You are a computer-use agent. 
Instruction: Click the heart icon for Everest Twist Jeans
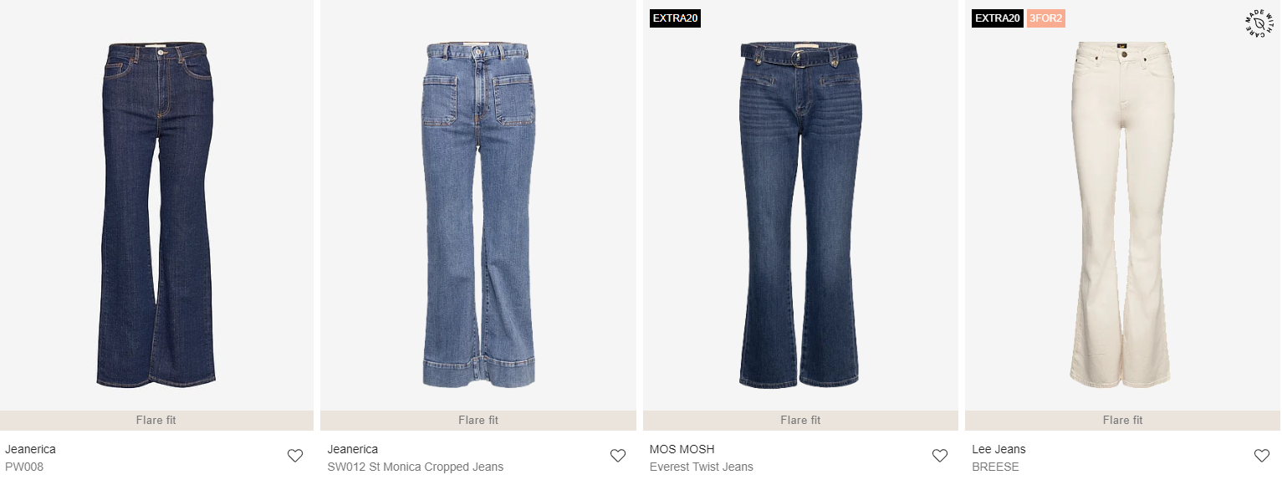940,456
